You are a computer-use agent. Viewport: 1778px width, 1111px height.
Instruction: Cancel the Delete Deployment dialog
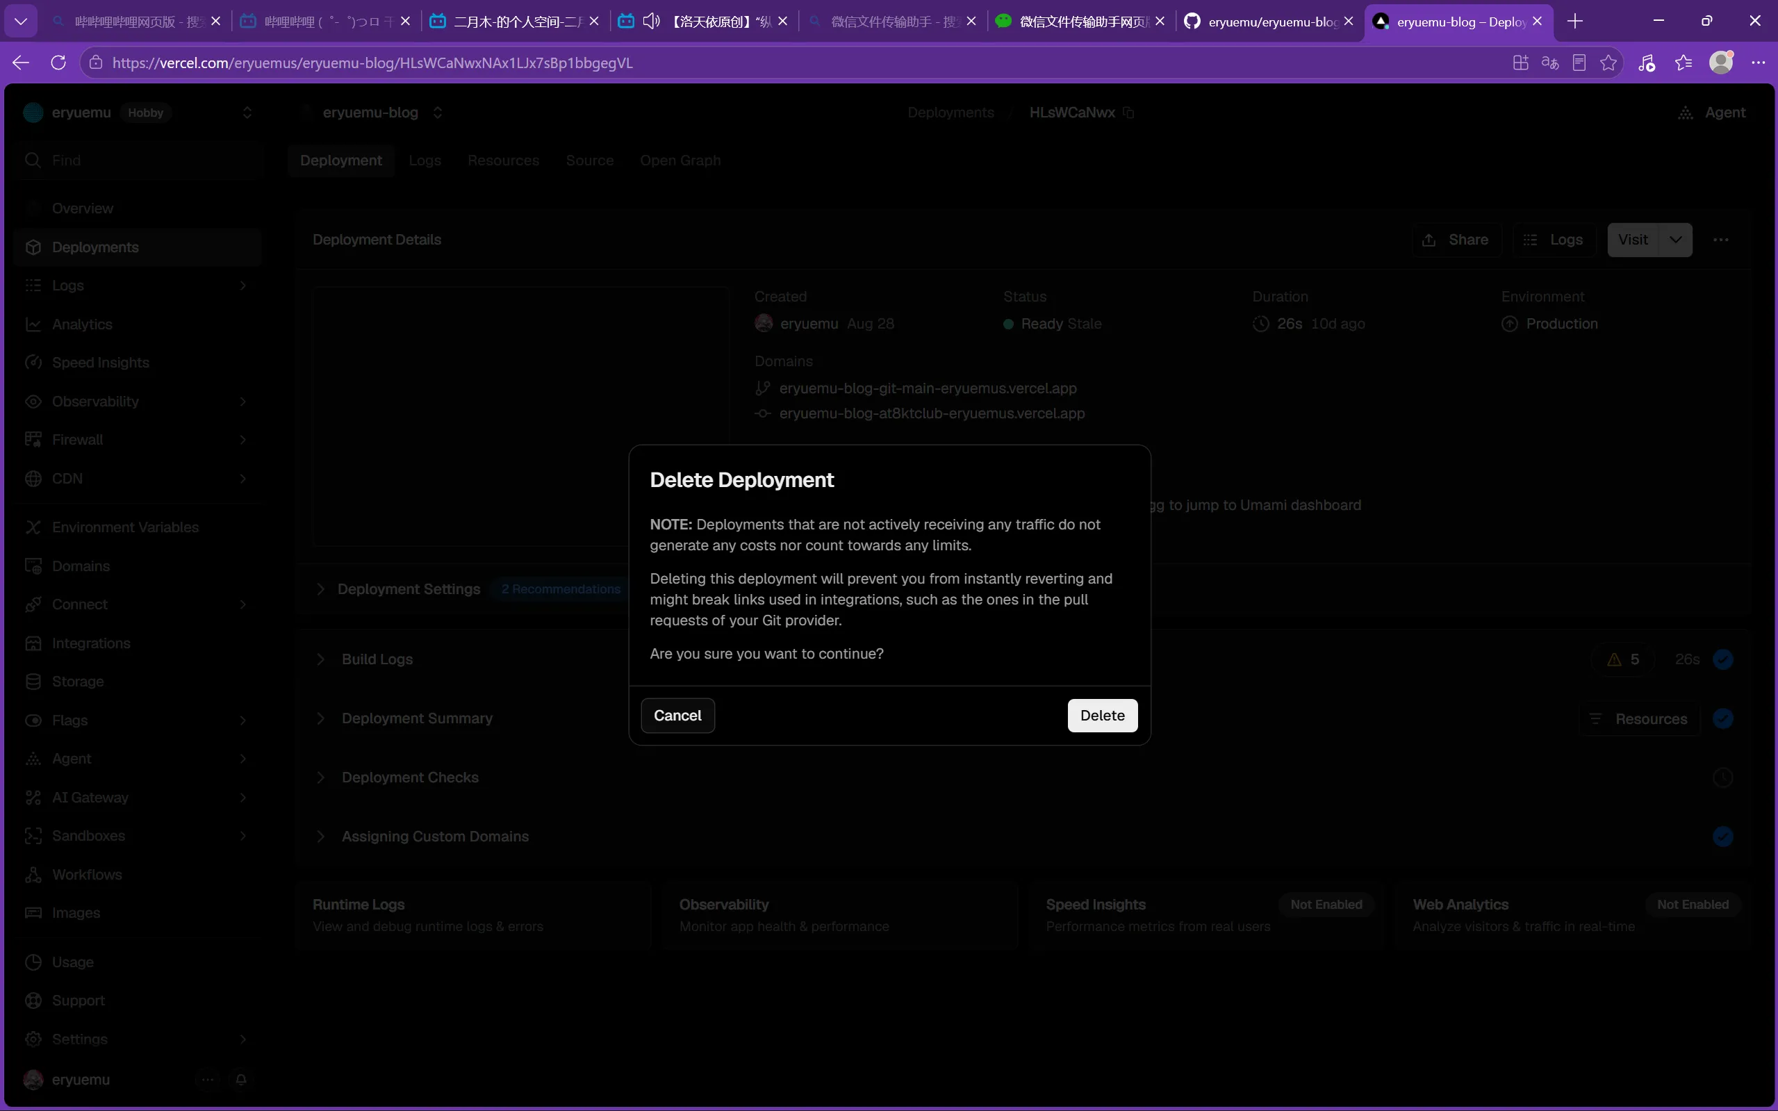[x=677, y=715]
